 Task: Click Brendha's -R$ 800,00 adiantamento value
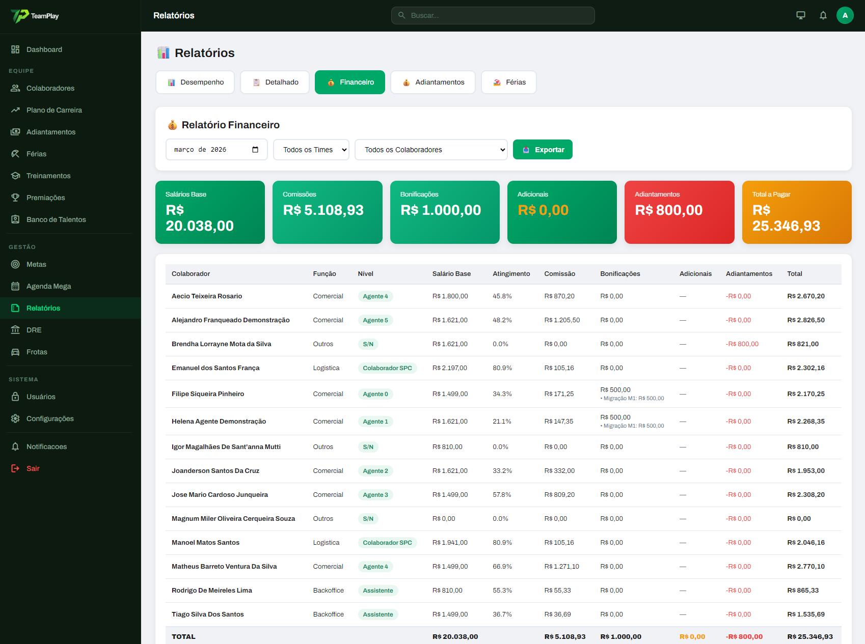pos(742,344)
